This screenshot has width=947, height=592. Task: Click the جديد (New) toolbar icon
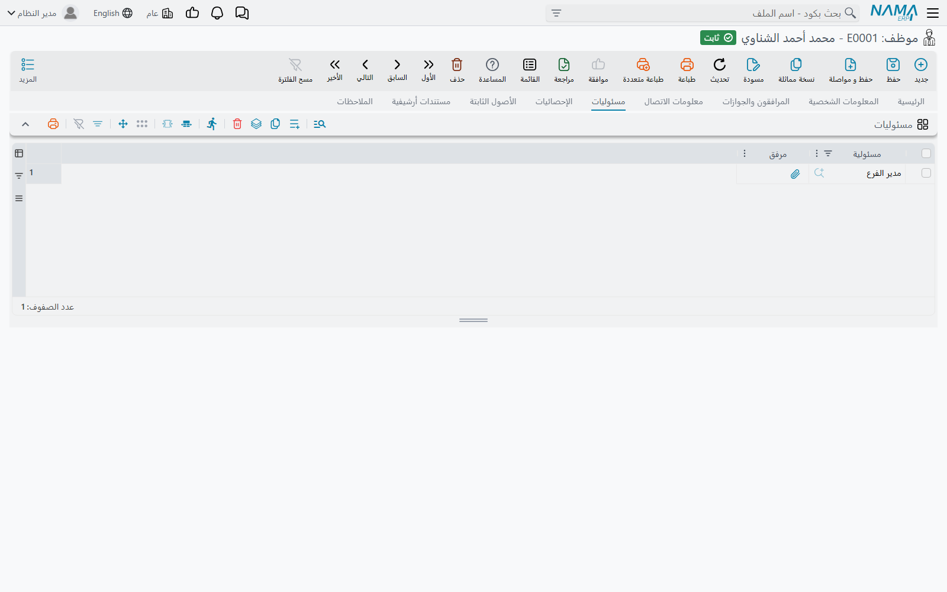click(x=921, y=65)
